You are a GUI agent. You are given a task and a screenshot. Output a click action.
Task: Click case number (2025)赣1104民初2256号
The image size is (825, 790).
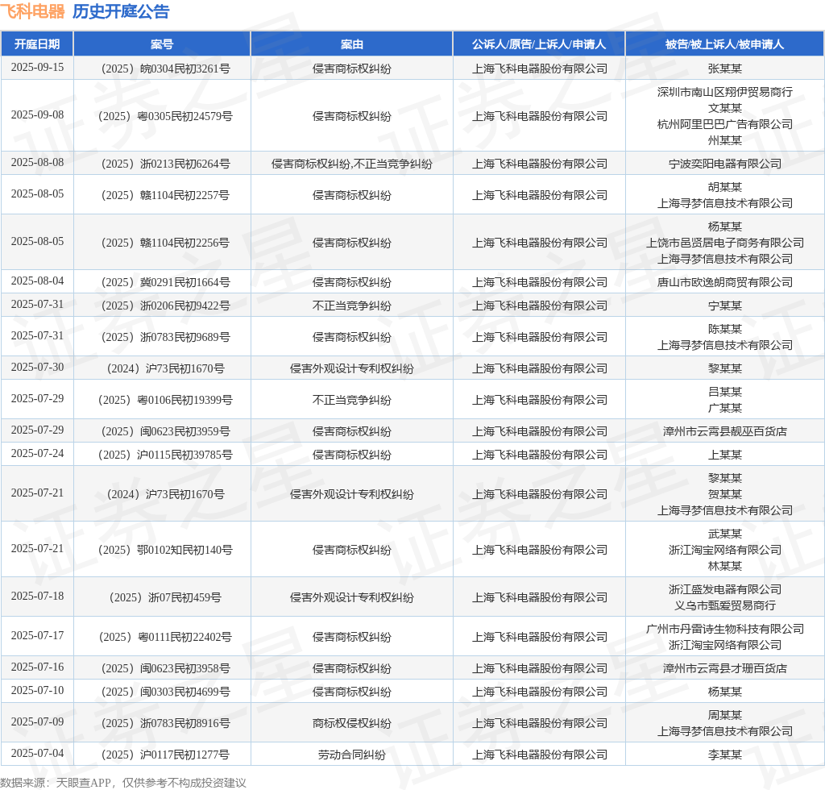coord(165,243)
